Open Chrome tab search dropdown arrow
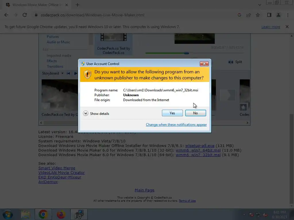Viewport: 294px width, 220px height. (x=260, y=5)
